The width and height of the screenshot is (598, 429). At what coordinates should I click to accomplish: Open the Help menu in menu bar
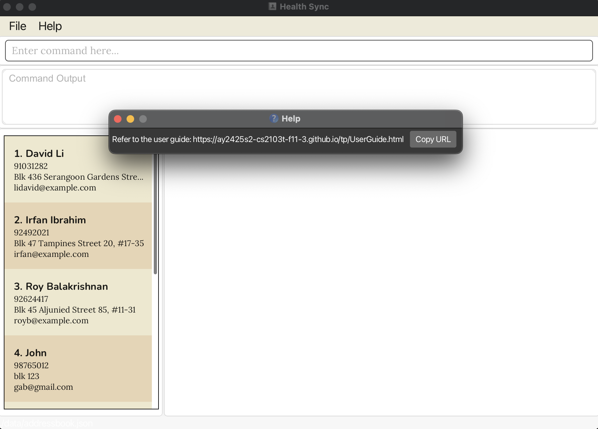(50, 26)
